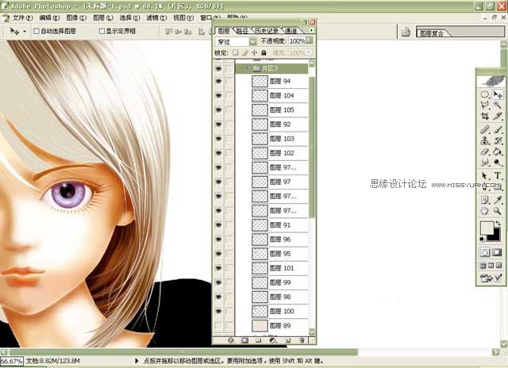The height and width of the screenshot is (368, 508).
Task: Open 图像 menu
Action: point(76,17)
